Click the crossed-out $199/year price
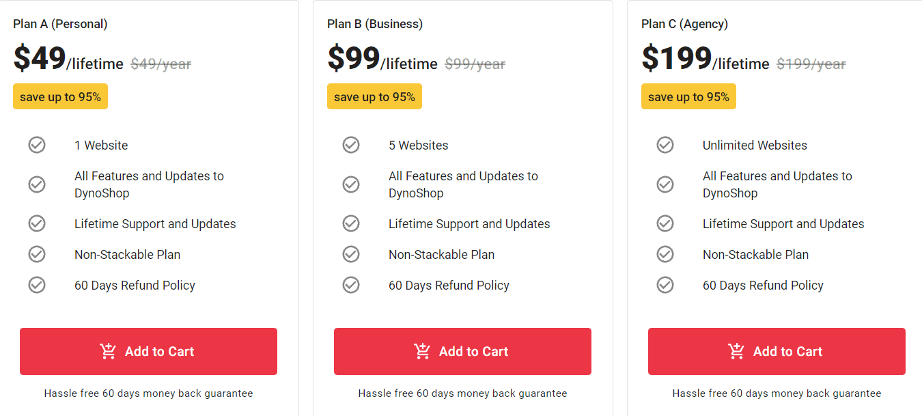Image resolution: width=922 pixels, height=416 pixels. (x=811, y=63)
